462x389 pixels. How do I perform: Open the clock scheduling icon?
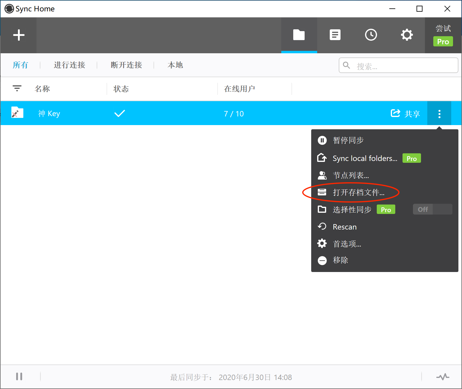(371, 35)
